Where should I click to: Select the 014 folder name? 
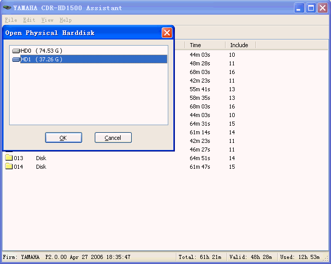pos(18,167)
